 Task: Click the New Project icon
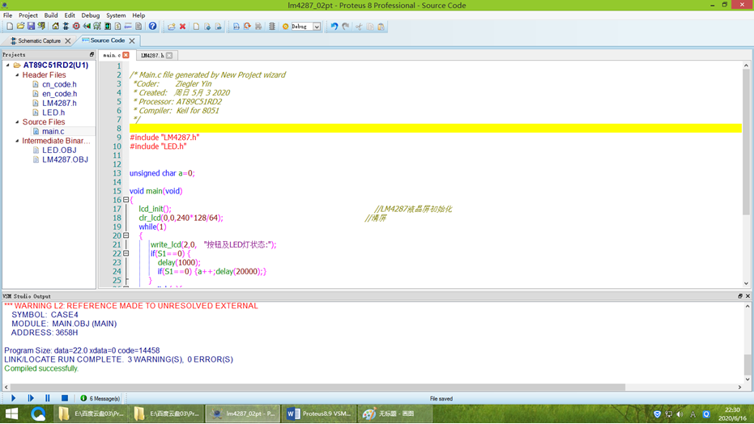click(x=10, y=27)
